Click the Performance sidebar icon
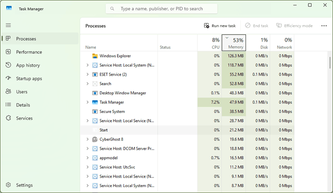The height and width of the screenshot is (193, 333). (9, 52)
